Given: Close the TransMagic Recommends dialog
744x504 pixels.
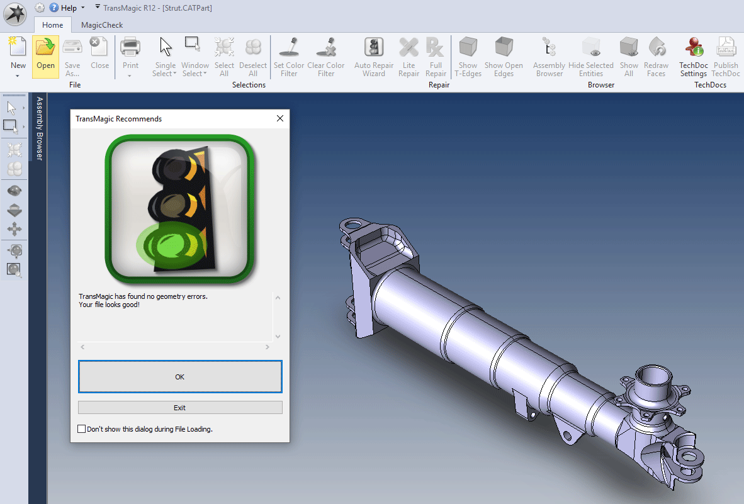Looking at the screenshot, I should coord(280,118).
